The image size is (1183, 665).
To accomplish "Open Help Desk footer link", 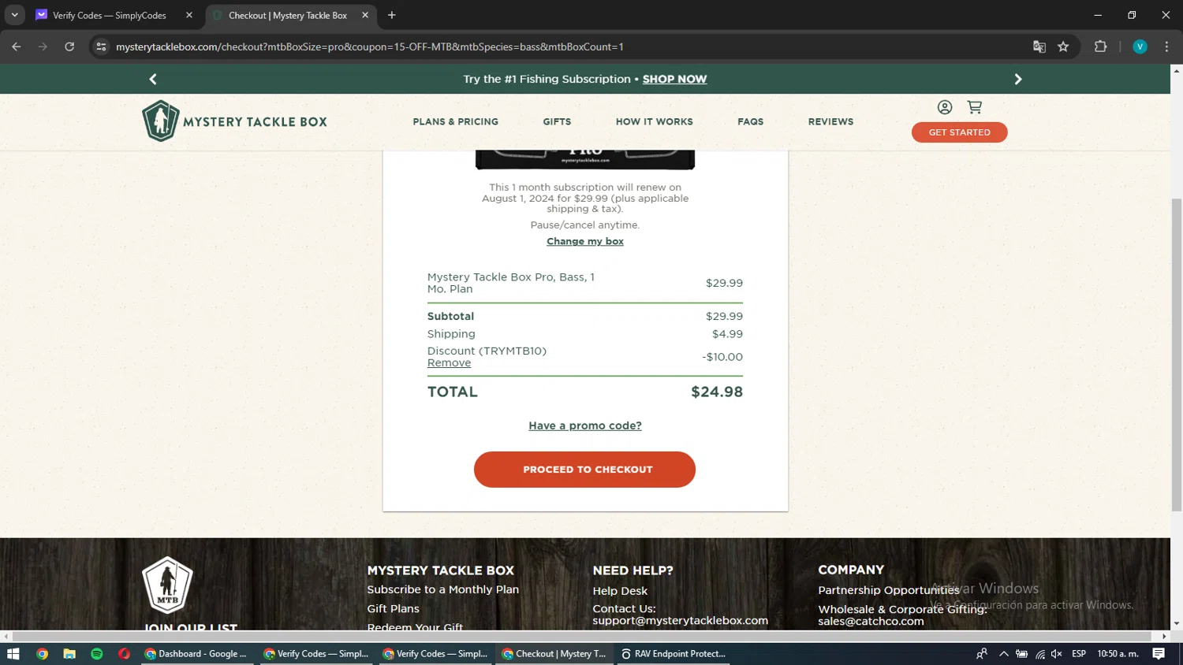I will pos(620,591).
